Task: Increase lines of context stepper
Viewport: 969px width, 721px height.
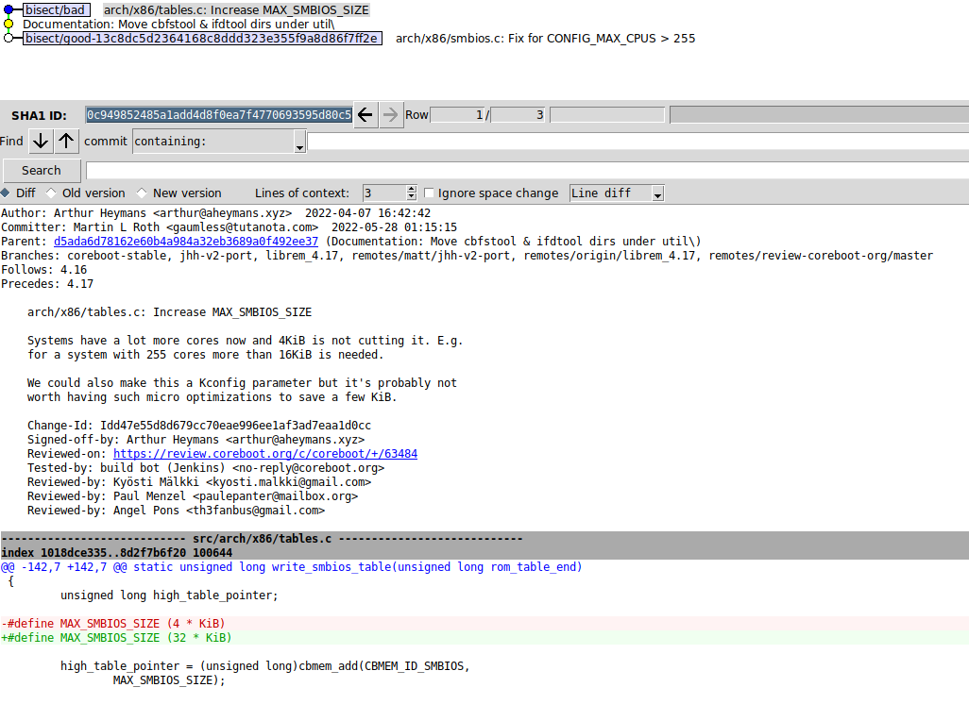Action: [412, 190]
